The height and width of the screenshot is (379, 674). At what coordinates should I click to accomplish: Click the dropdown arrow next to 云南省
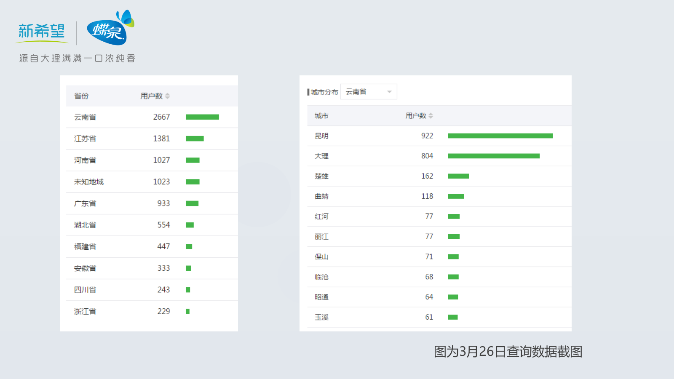389,91
